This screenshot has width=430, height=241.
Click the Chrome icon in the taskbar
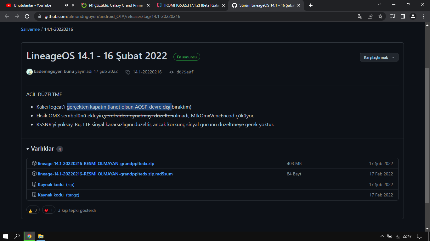29,236
